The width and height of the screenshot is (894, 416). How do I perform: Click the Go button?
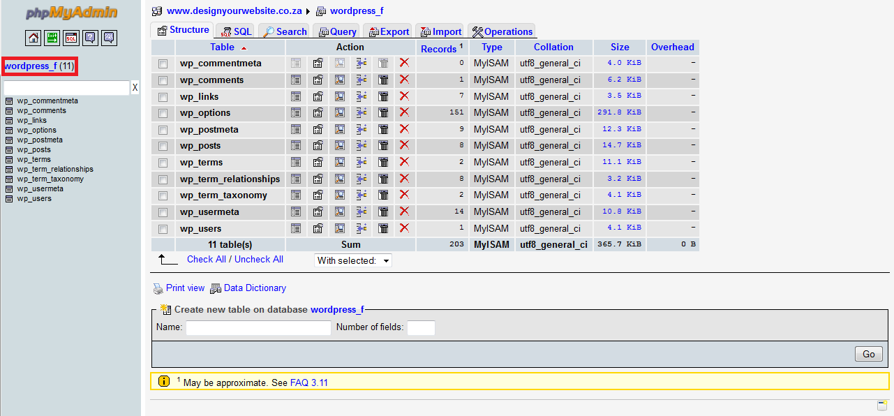click(869, 354)
